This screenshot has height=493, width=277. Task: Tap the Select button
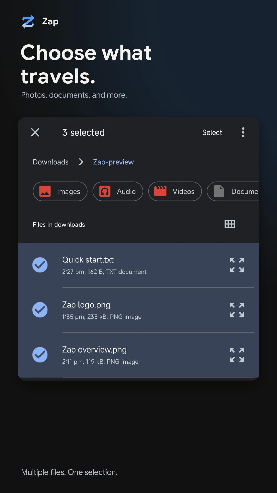point(212,132)
